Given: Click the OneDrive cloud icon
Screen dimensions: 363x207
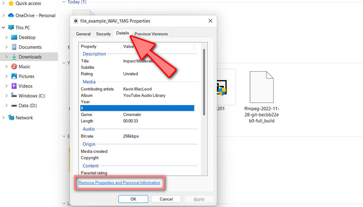Looking at the screenshot, I should [x=11, y=15].
